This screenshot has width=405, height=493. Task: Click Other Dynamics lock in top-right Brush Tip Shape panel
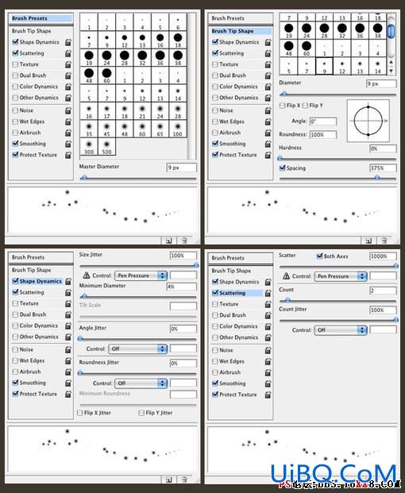(268, 98)
